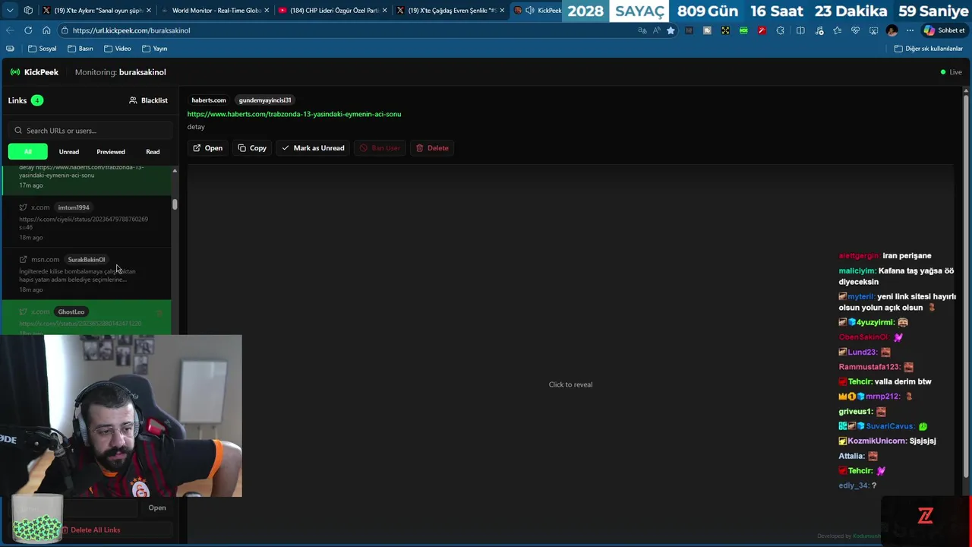Click the mute speaker icon on KickPeek tab

coord(530,11)
